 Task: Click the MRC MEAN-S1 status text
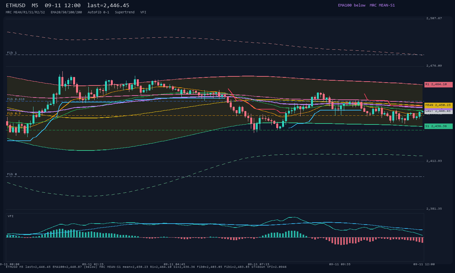[382, 5]
